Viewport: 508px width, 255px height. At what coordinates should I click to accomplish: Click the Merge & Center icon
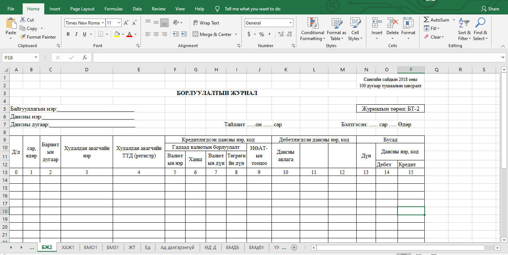click(196, 35)
